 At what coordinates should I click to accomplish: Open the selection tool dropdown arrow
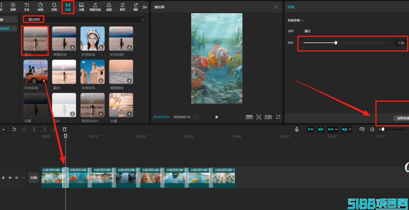[3, 129]
